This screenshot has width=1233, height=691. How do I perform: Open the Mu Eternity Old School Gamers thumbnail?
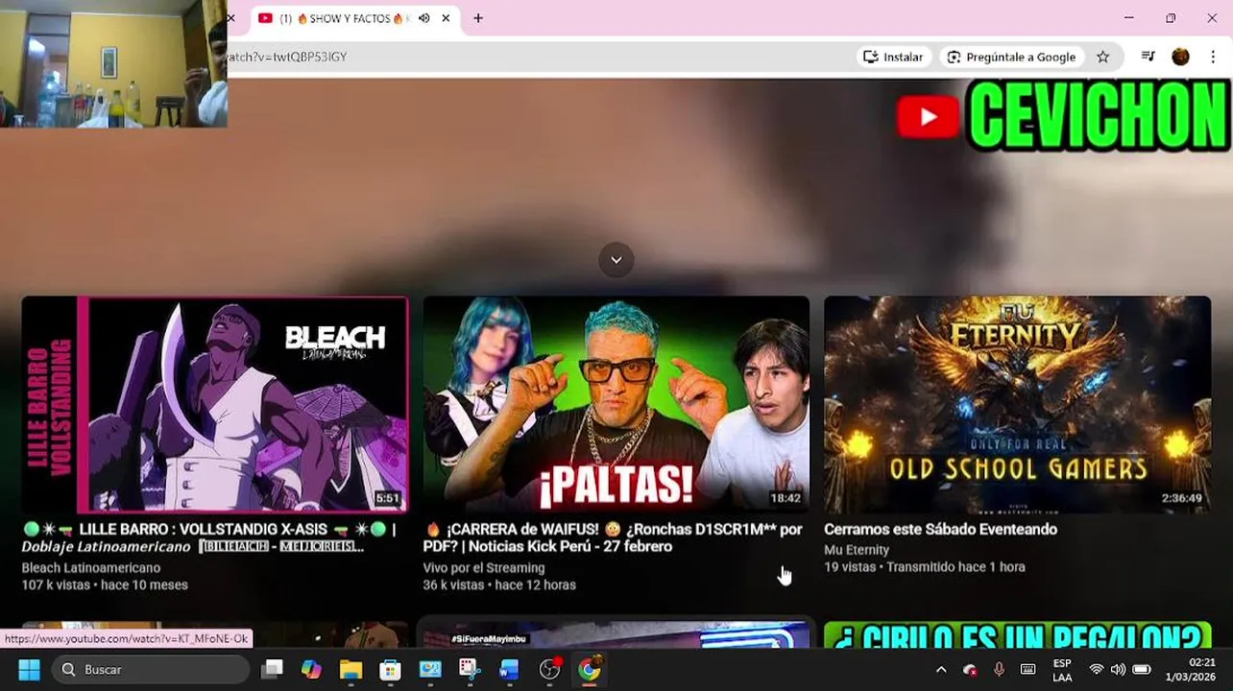(x=1018, y=404)
